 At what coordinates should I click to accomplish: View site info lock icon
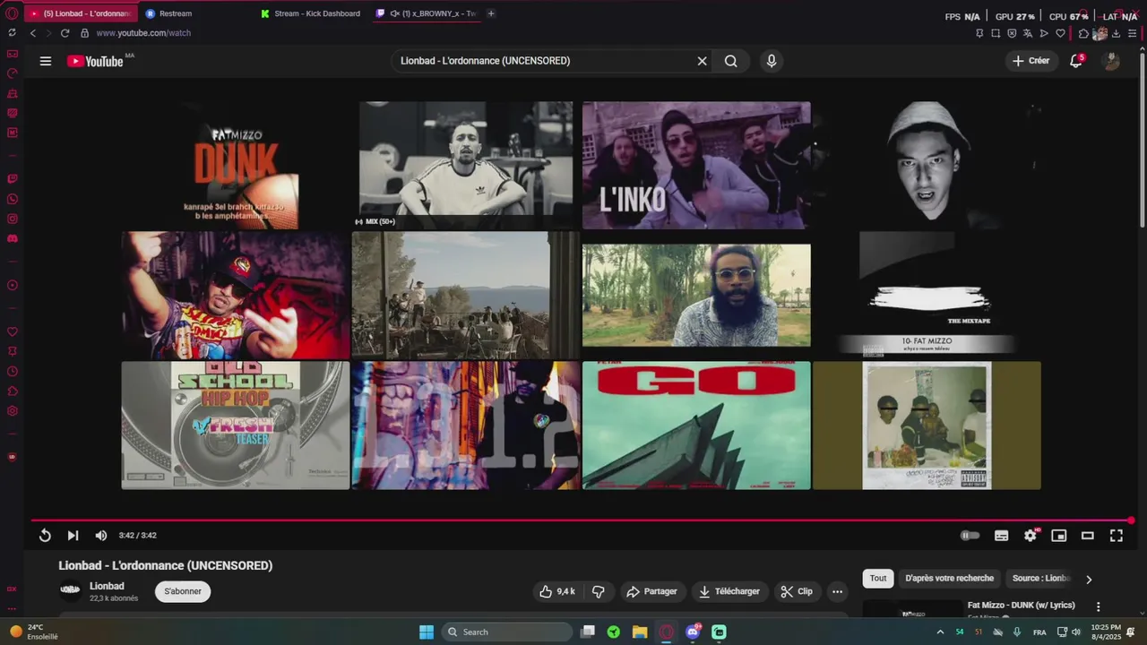pos(84,33)
